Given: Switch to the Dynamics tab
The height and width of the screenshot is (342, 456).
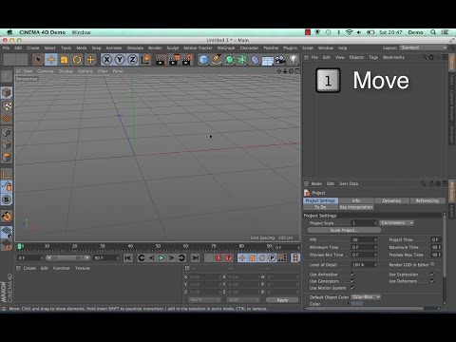Looking at the screenshot, I should click(x=391, y=200).
